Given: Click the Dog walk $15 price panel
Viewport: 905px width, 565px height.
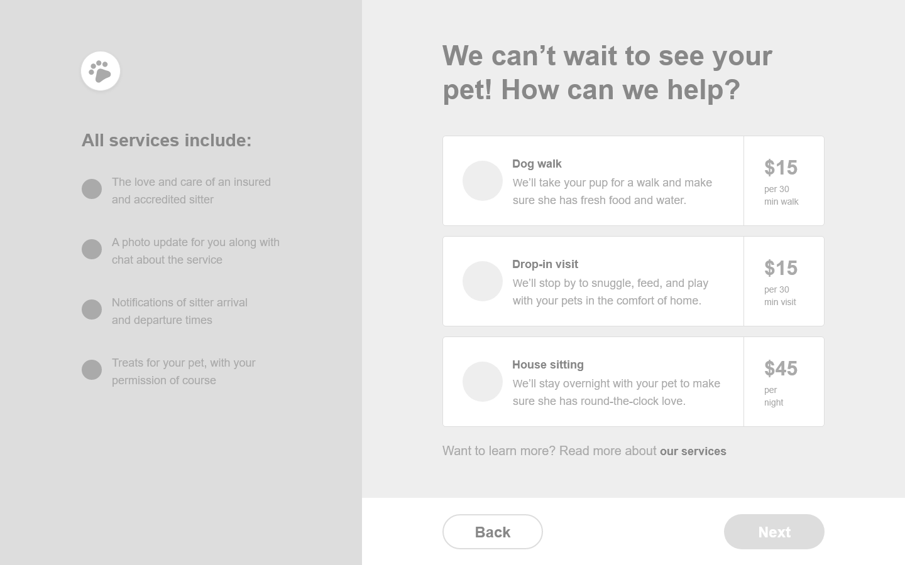Looking at the screenshot, I should click(784, 181).
